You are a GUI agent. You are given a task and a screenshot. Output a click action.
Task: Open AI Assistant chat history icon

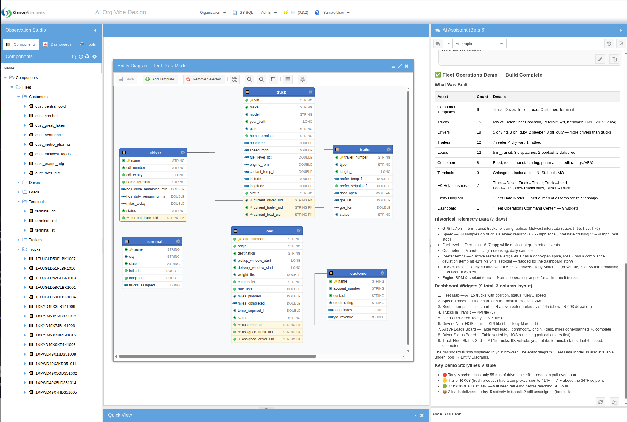point(609,44)
